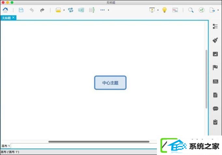Add a summary bracket

click(x=92, y=10)
